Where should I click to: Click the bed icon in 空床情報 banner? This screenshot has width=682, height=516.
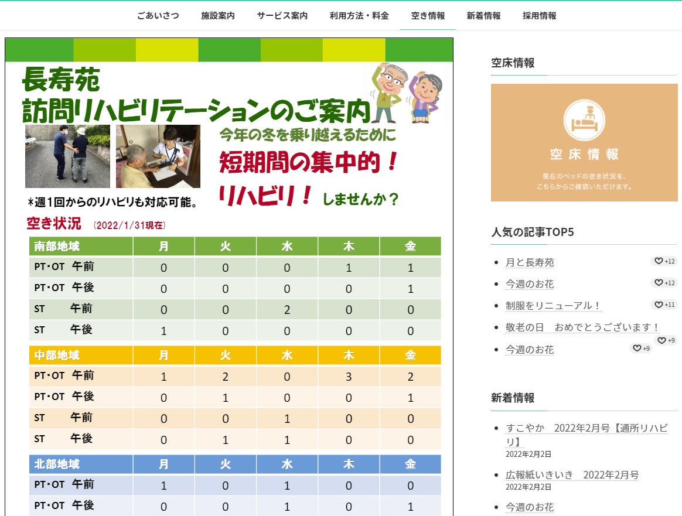pyautogui.click(x=584, y=119)
